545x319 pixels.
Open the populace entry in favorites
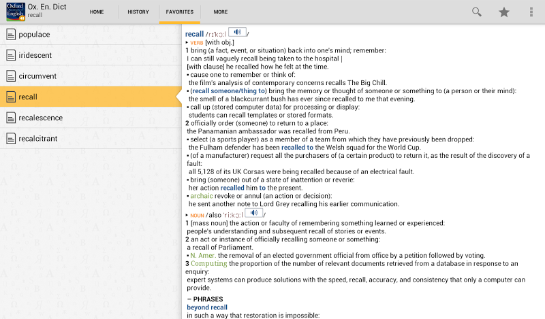tap(91, 35)
